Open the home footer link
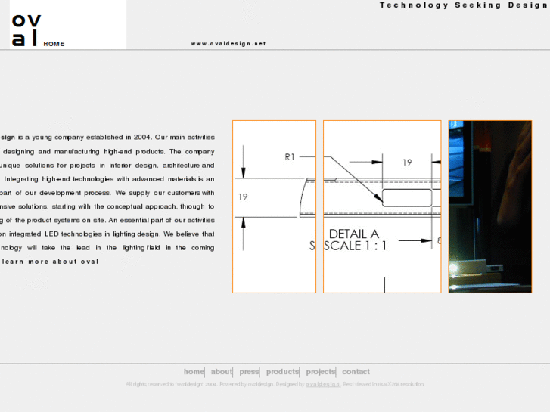The image size is (550, 412). (194, 372)
